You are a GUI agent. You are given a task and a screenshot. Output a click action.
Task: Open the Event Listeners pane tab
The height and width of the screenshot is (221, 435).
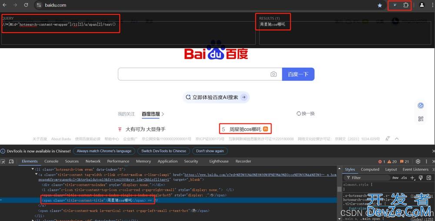[x=415, y=169]
